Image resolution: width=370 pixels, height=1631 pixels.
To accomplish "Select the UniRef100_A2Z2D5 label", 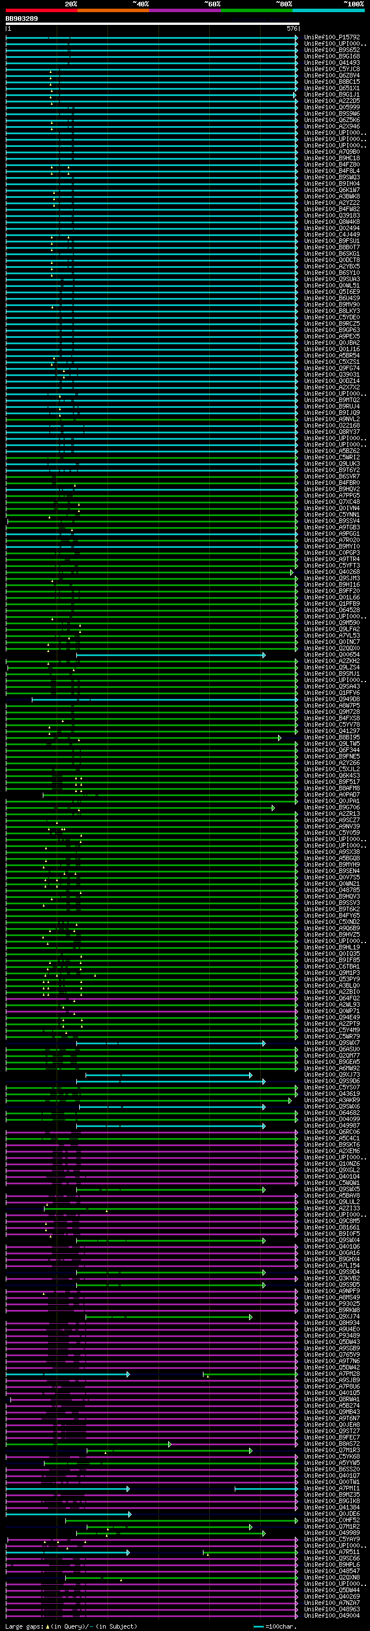I will [332, 101].
